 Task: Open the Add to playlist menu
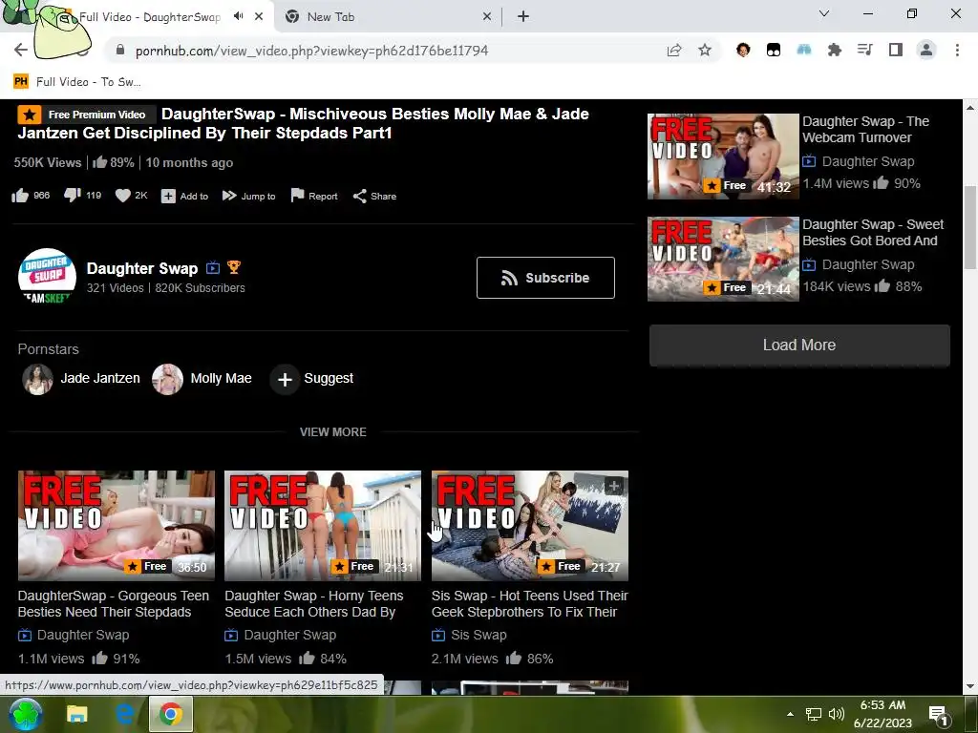[x=184, y=197]
